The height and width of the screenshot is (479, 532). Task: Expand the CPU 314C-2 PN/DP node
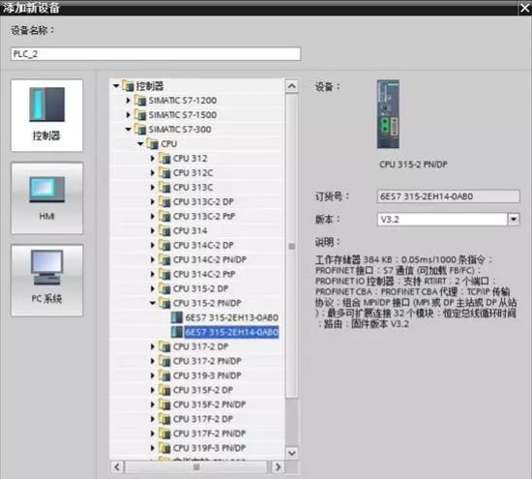(153, 259)
